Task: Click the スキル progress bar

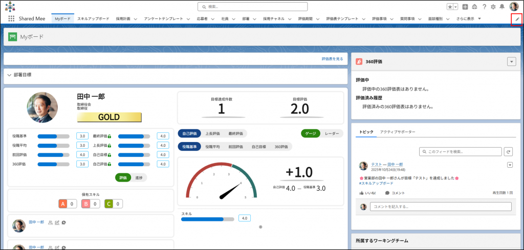Action: pyautogui.click(x=208, y=219)
